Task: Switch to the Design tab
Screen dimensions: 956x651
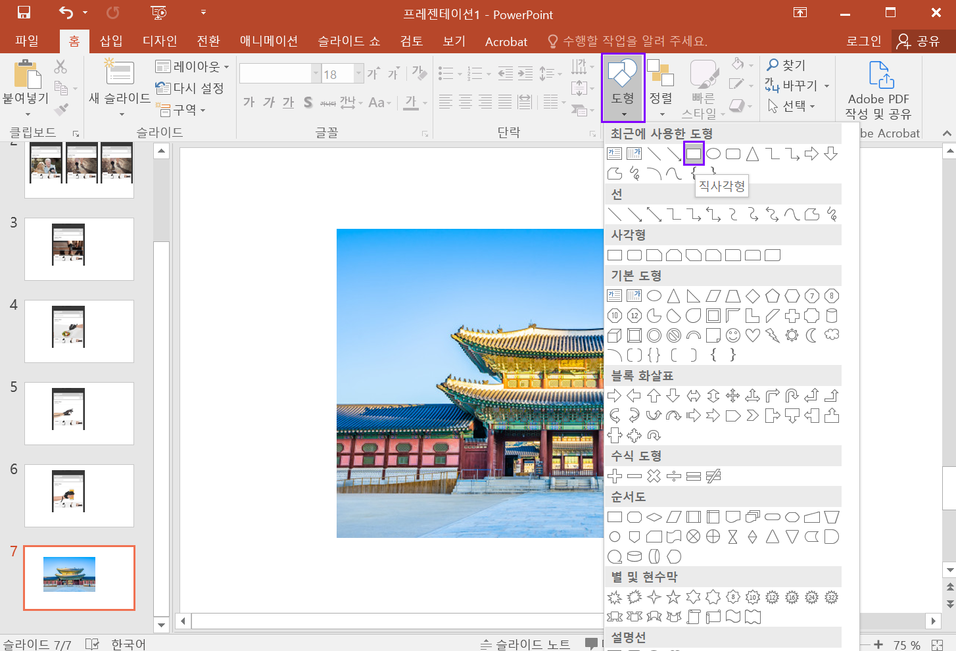Action: [160, 41]
